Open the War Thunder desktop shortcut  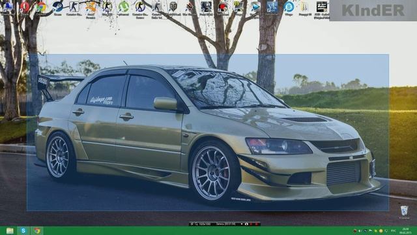point(190,7)
